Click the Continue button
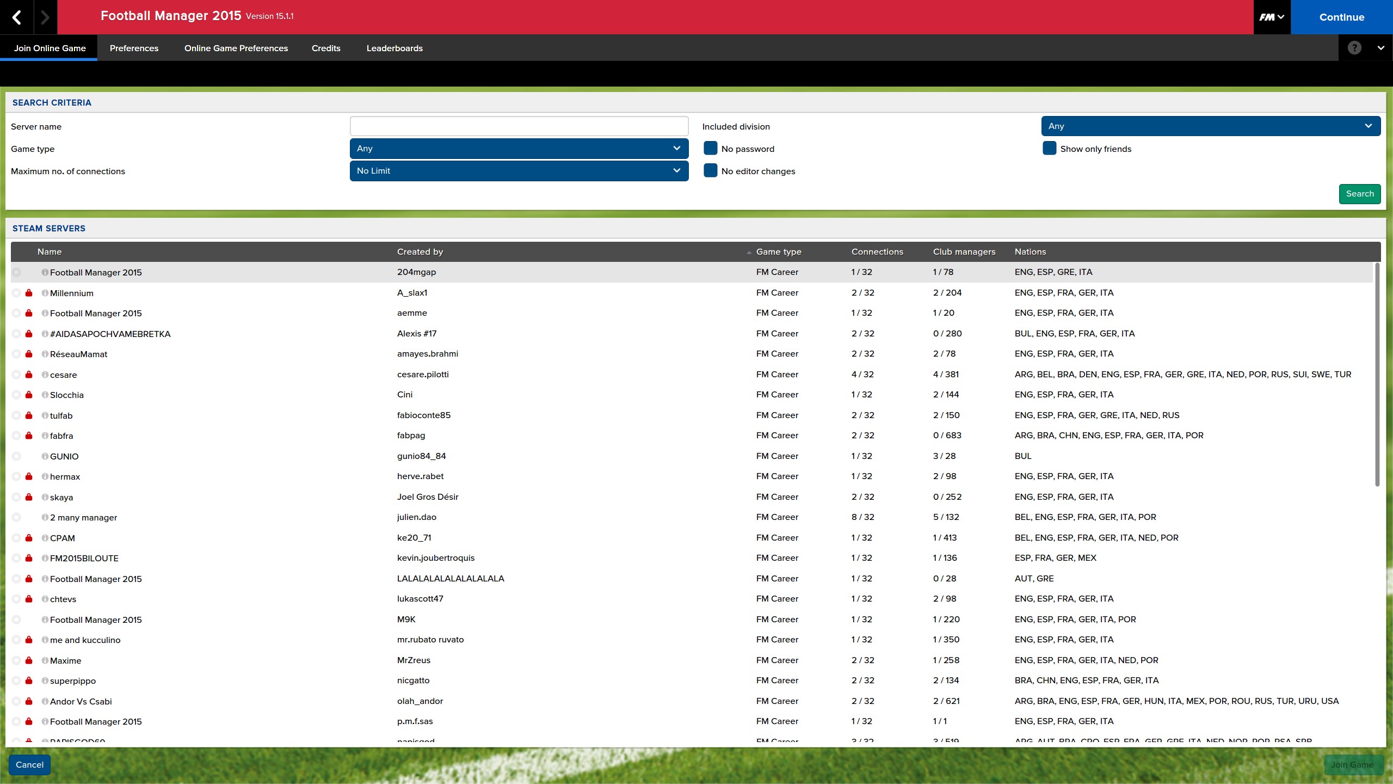Viewport: 1393px width, 784px height. [x=1342, y=17]
